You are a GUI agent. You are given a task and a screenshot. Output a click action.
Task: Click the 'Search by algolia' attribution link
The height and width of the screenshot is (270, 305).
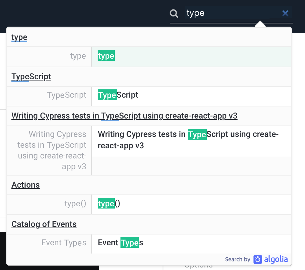256,259
